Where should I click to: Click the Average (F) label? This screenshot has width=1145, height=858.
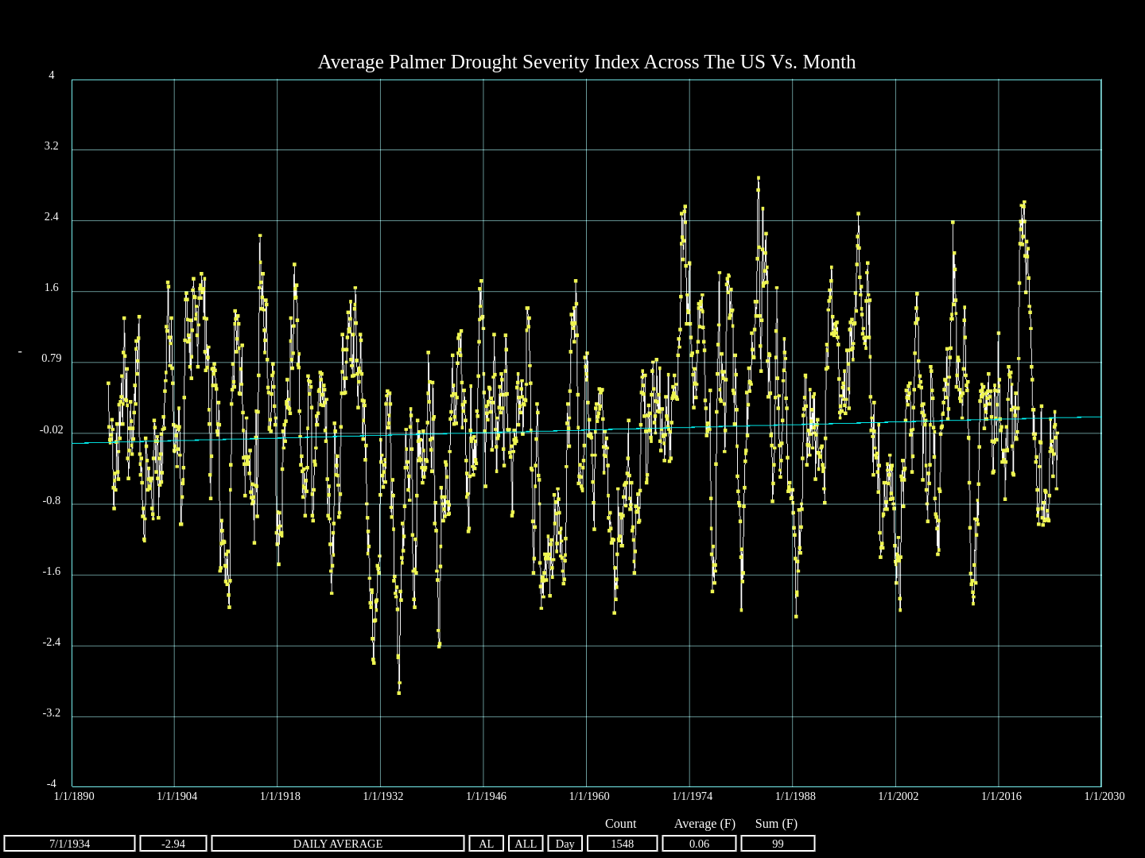coord(704,824)
